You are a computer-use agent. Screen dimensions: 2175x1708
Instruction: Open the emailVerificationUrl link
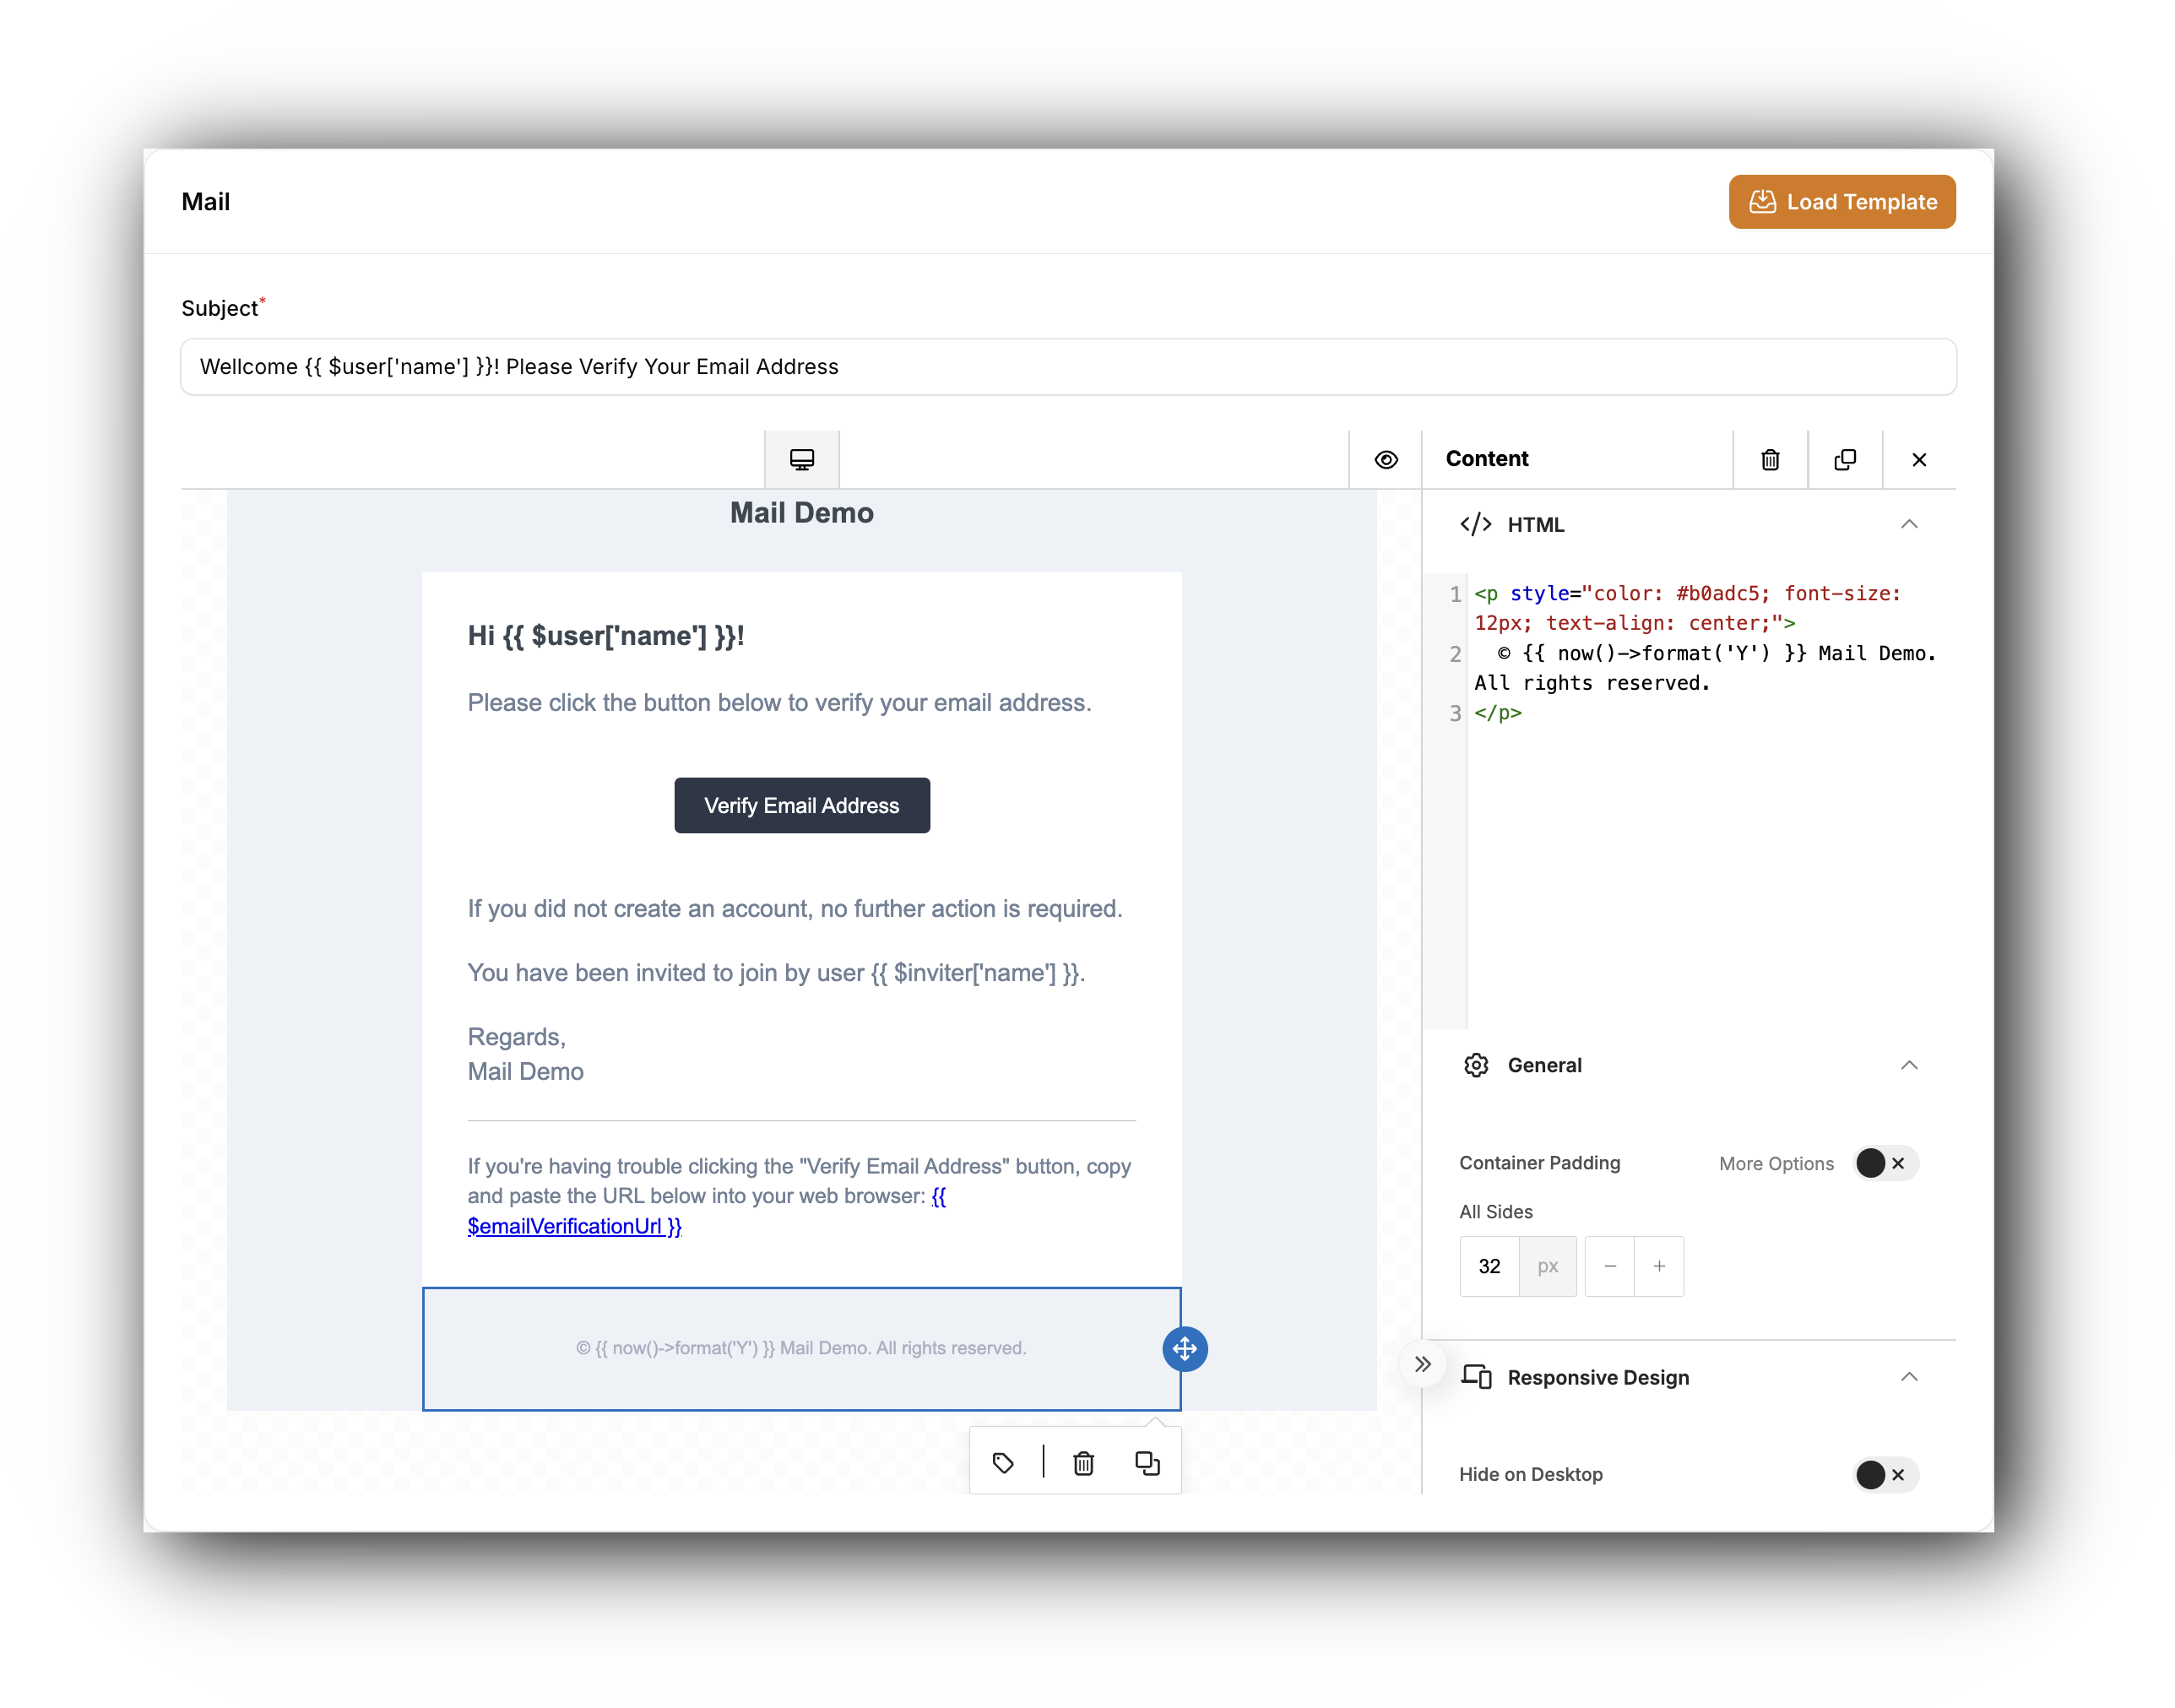pyautogui.click(x=573, y=1225)
